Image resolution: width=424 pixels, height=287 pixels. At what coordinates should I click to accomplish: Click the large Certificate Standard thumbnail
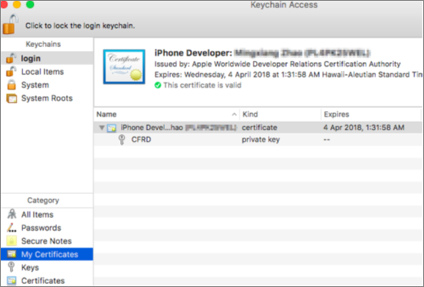click(x=124, y=67)
